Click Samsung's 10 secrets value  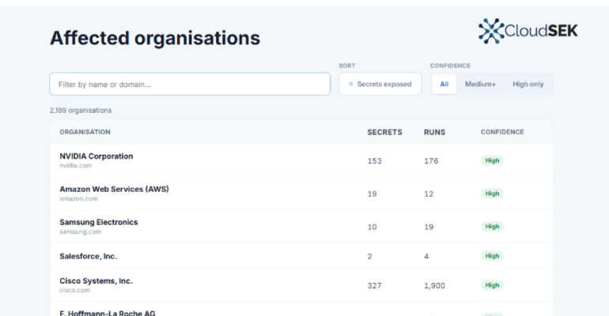coord(372,227)
